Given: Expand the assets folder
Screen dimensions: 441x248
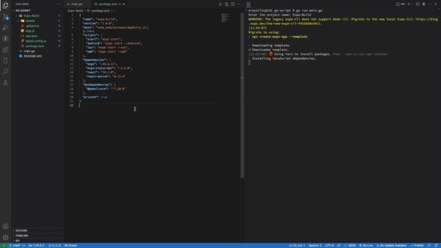Looking at the screenshot, I should pyautogui.click(x=30, y=21).
